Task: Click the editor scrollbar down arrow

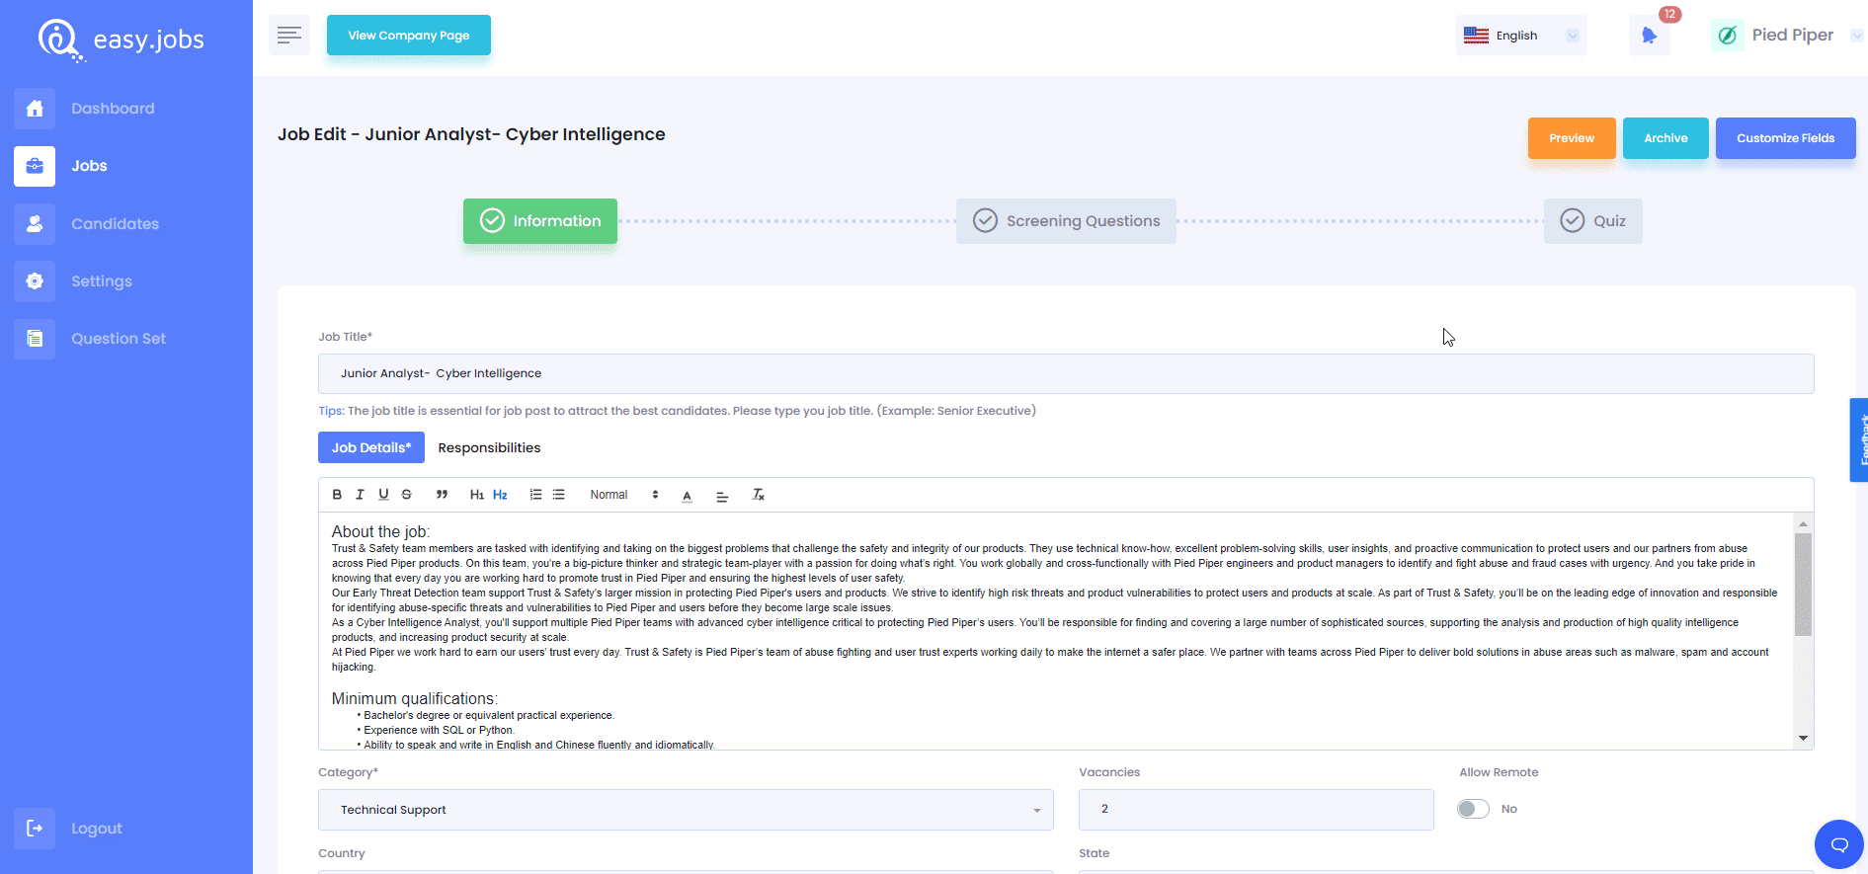Action: point(1804,738)
